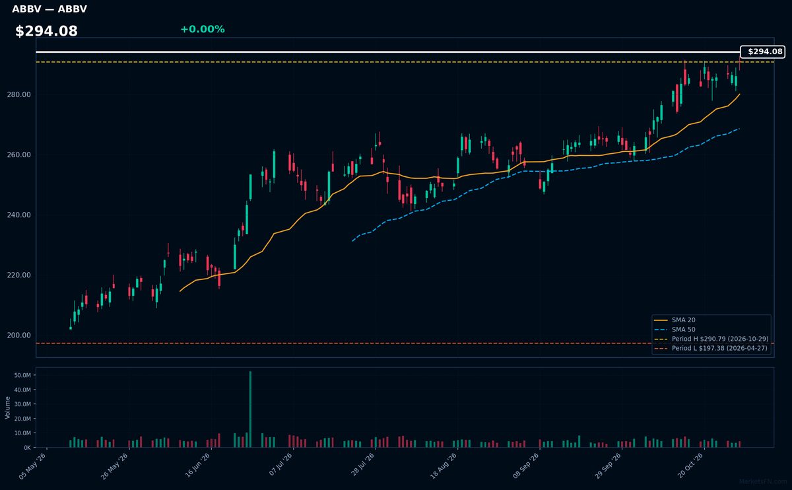The height and width of the screenshot is (490, 792).
Task: Click the 18 Aug '26 date label
Action: (444, 467)
